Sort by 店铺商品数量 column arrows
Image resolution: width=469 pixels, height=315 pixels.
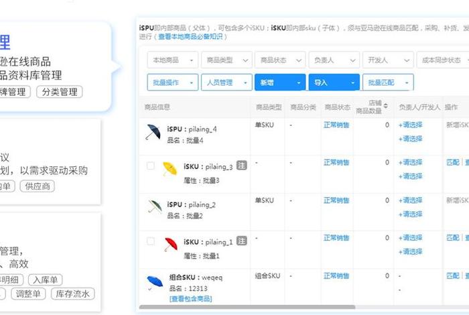385,106
